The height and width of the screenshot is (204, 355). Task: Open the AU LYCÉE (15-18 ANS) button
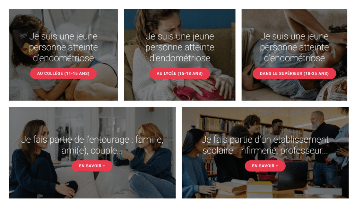coord(180,73)
